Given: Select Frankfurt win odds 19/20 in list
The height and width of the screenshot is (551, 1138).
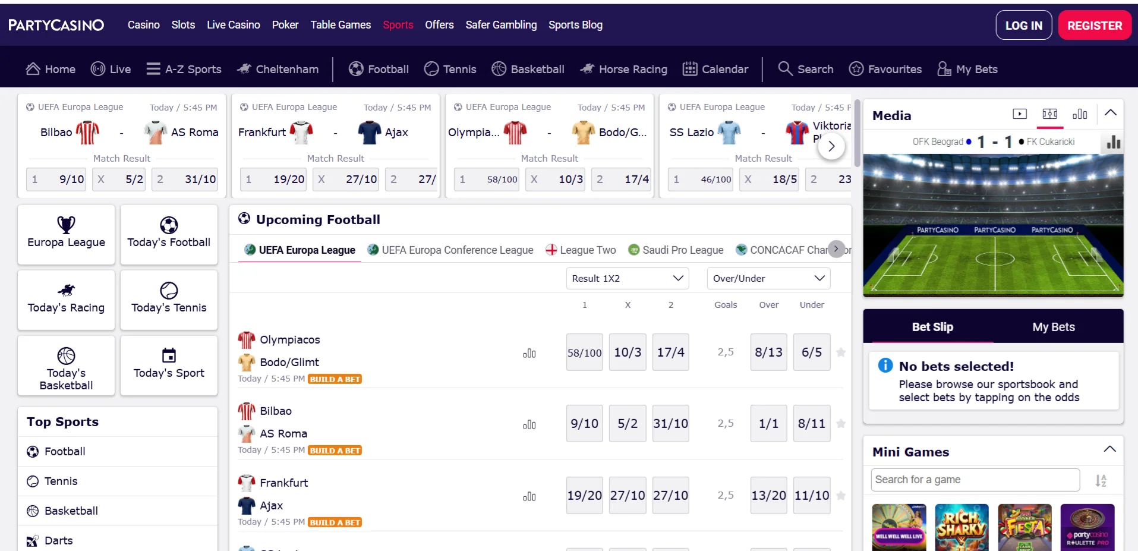Looking at the screenshot, I should pos(585,496).
